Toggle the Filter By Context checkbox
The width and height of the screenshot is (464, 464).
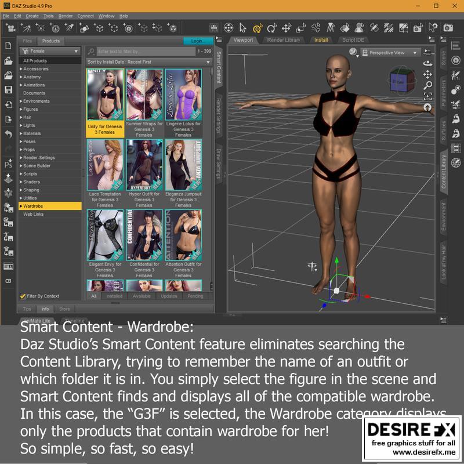point(23,296)
